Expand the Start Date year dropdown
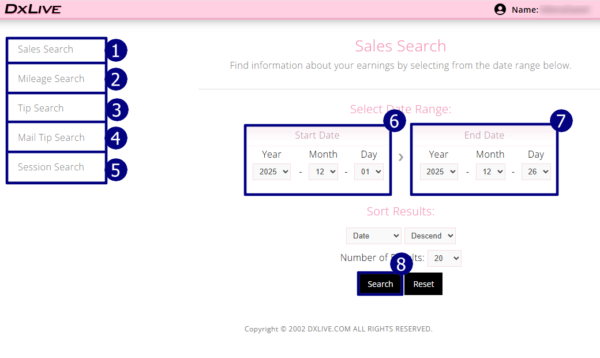This screenshot has width=600, height=358. pos(272,172)
